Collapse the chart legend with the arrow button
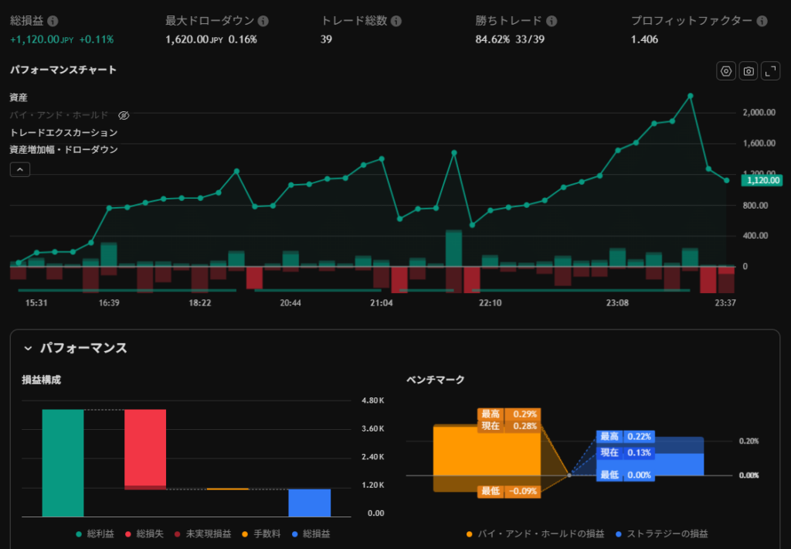 pos(20,169)
